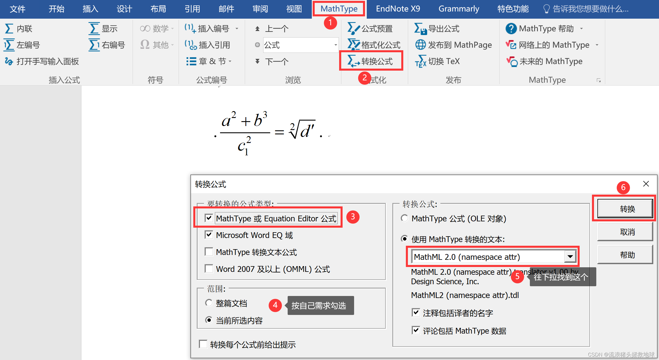Toggle TeX with 切换 TeX
This screenshot has width=659, height=360.
click(437, 61)
